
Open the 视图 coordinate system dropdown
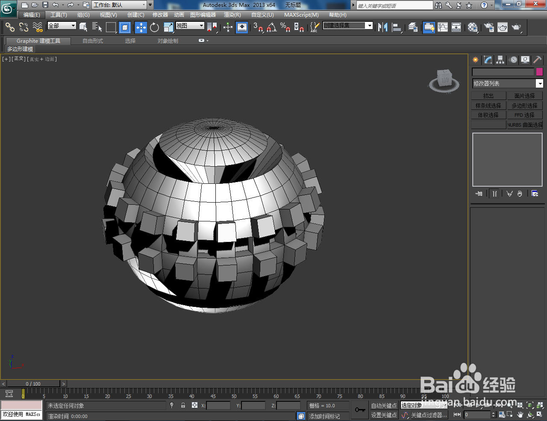(190, 26)
